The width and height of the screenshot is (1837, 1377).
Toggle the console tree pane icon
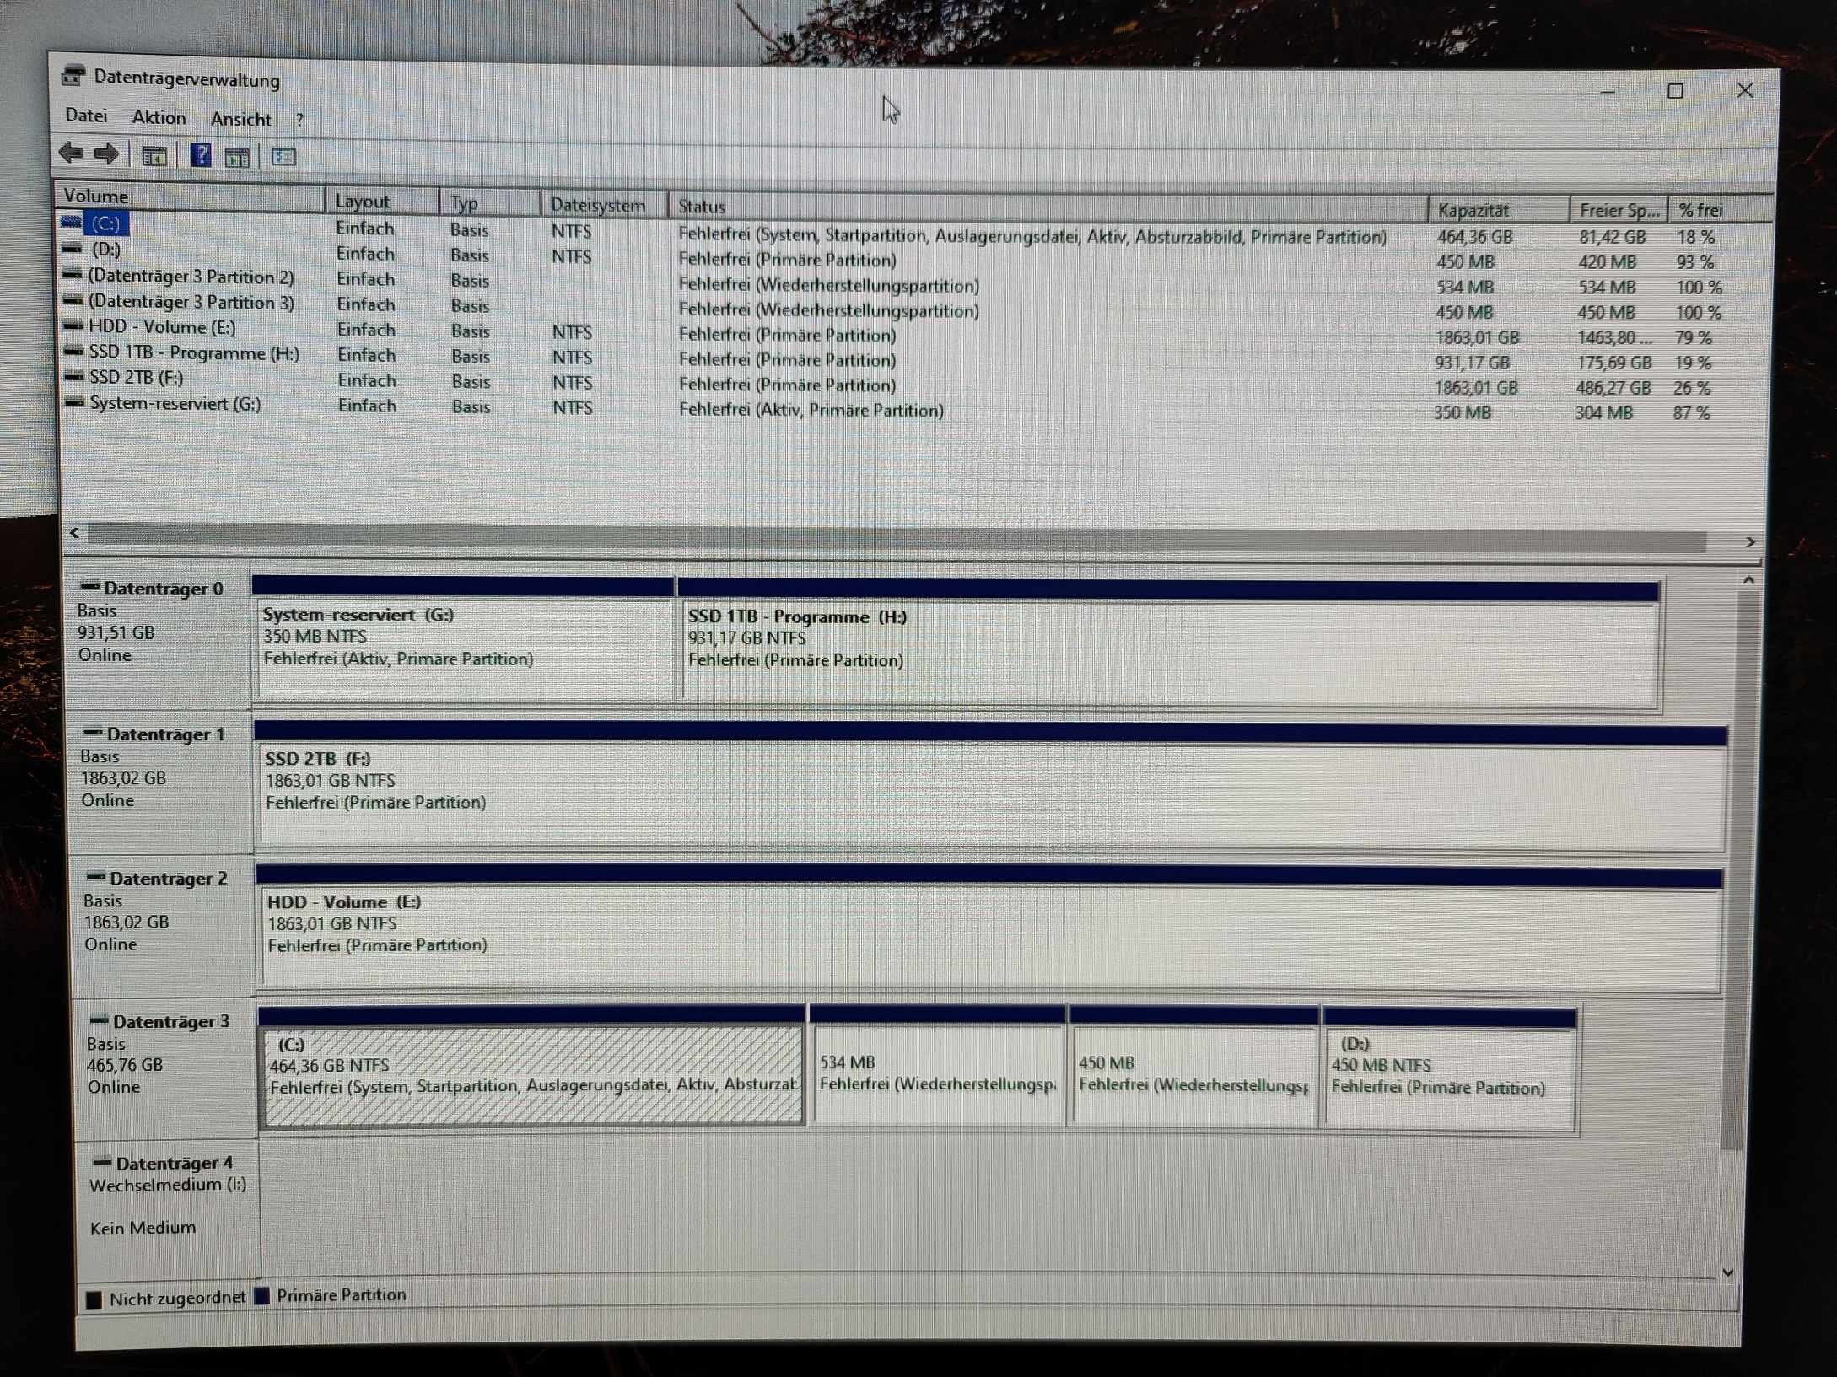point(154,156)
